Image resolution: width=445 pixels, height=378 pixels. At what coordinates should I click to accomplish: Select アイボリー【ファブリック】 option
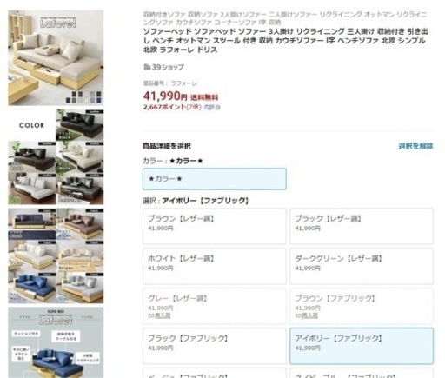362,346
